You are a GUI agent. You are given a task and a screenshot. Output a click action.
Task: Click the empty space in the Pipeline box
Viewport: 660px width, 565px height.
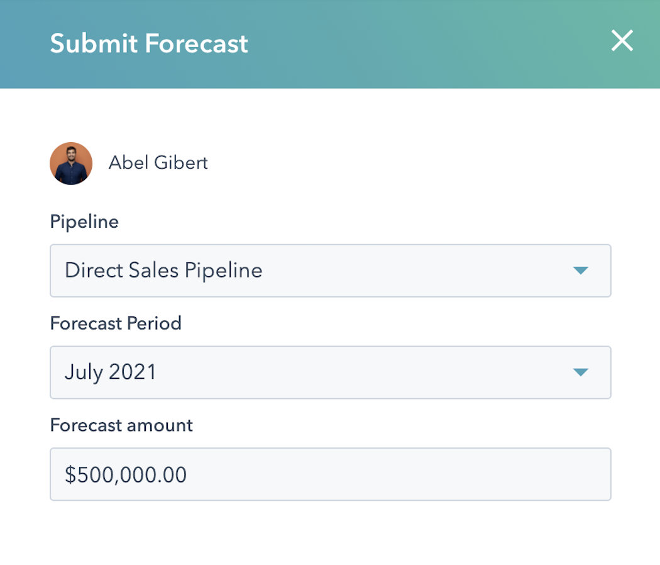409,271
